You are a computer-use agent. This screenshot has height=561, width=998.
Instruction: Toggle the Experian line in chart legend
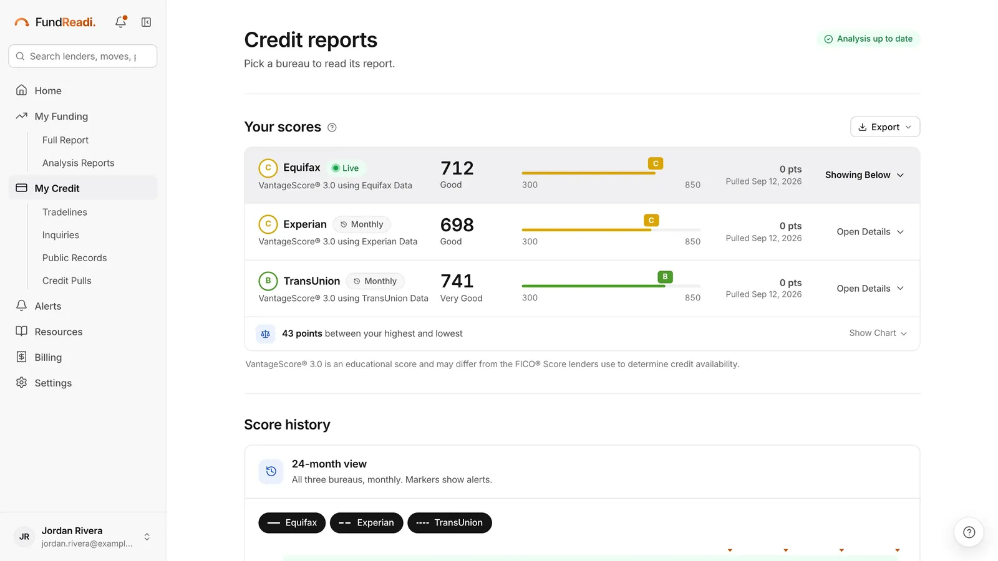[366, 522]
